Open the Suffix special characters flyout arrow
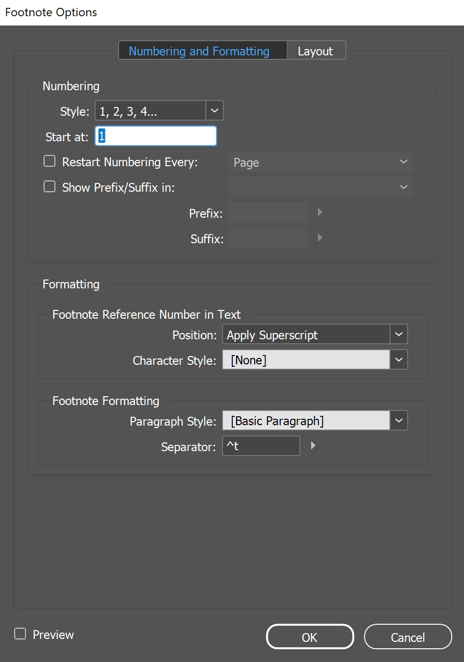464x662 pixels. (320, 238)
